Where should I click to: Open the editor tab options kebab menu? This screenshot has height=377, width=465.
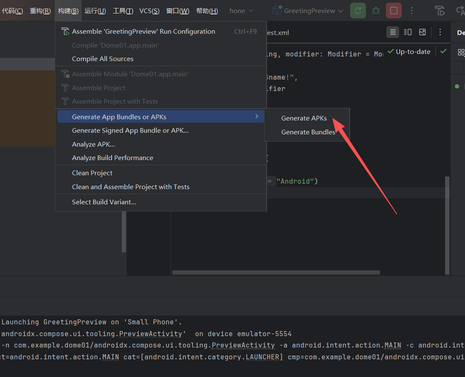click(440, 32)
